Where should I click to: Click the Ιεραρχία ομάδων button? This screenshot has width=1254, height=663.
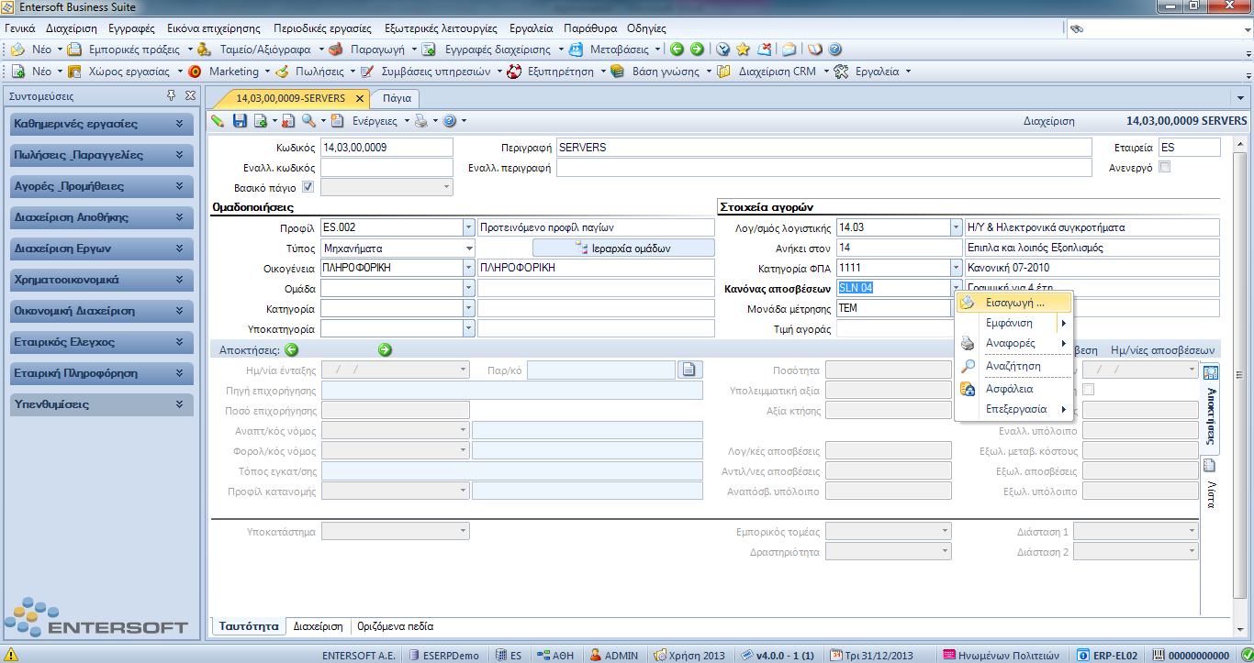(x=623, y=248)
